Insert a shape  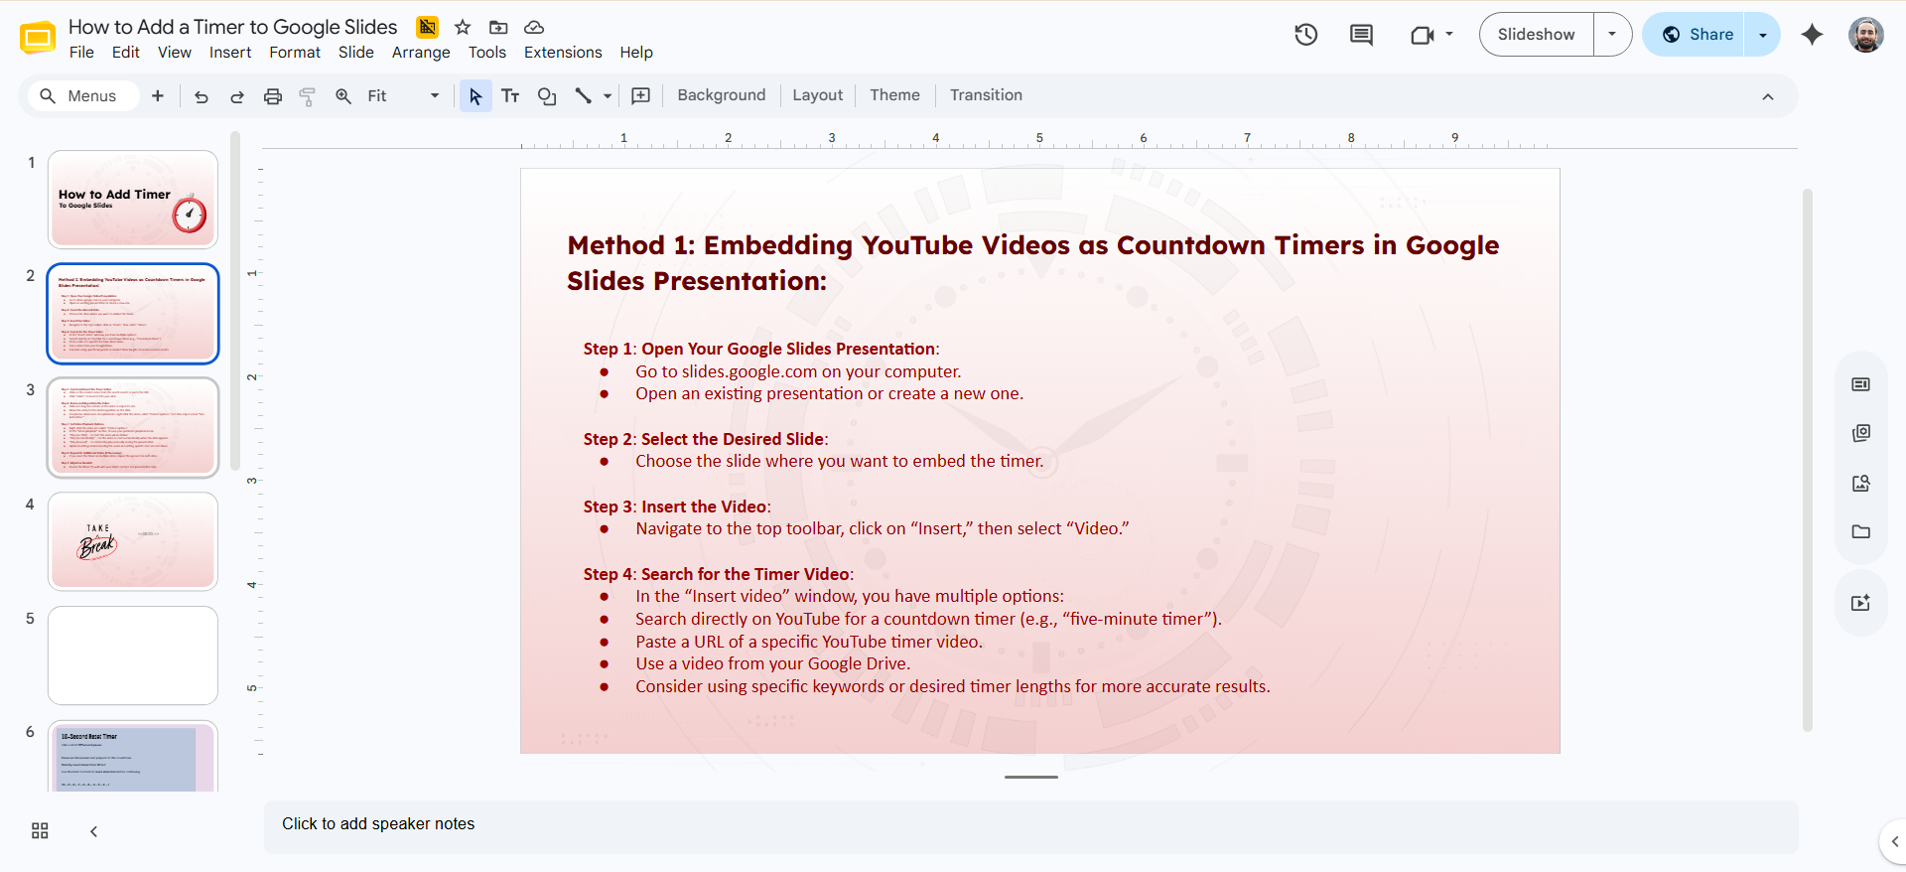546,96
